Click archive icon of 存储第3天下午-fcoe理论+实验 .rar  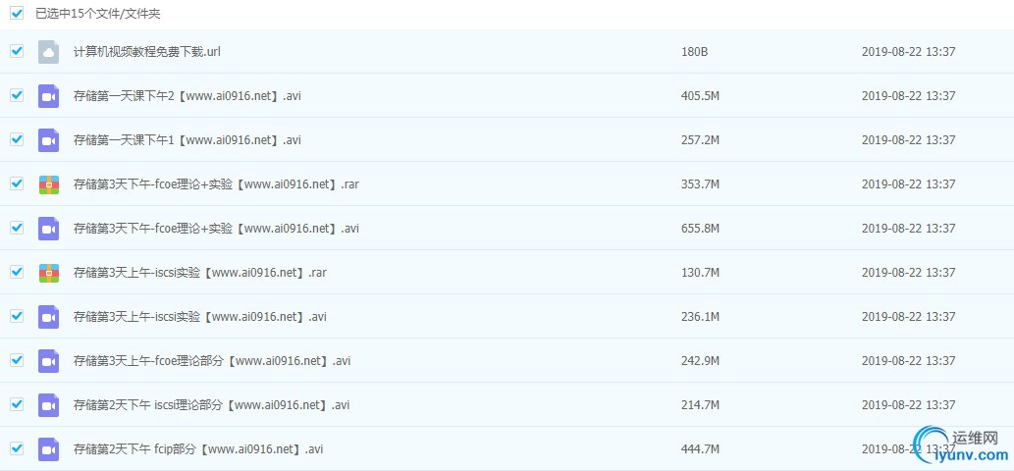pyautogui.click(x=48, y=184)
